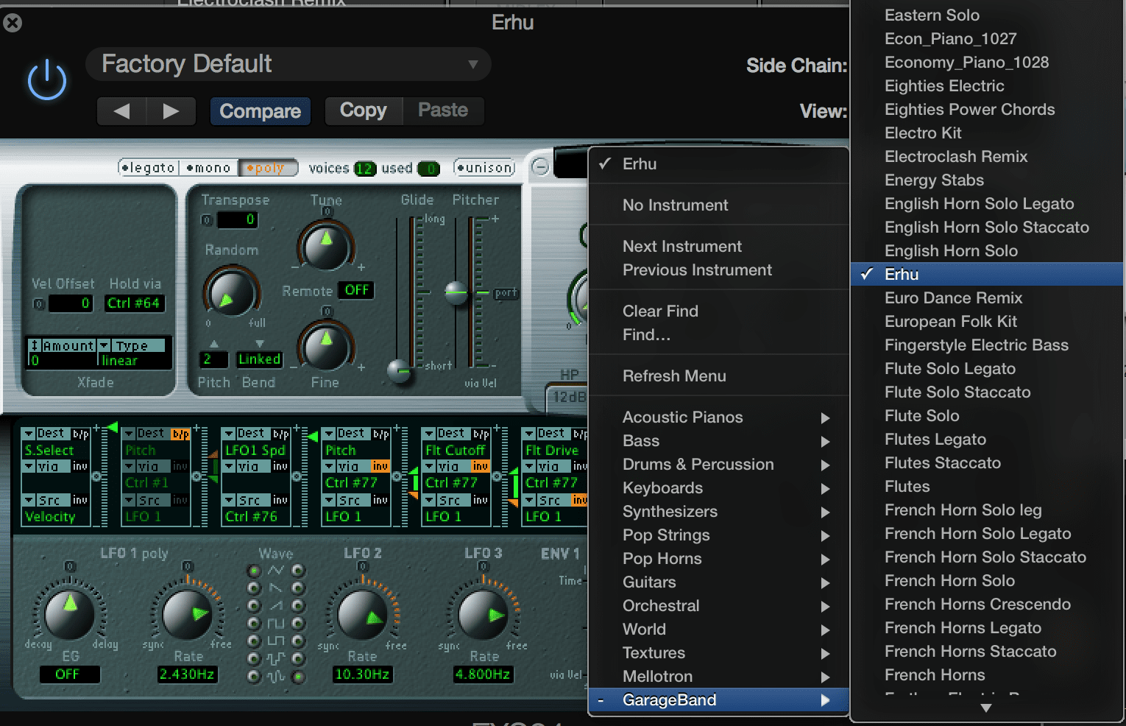Click the Glide slider handle
This screenshot has width=1126, height=726.
(400, 370)
